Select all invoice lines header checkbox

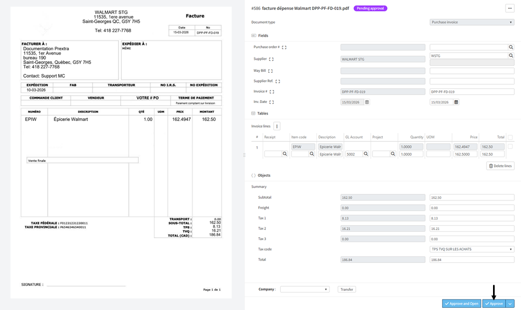(x=510, y=137)
